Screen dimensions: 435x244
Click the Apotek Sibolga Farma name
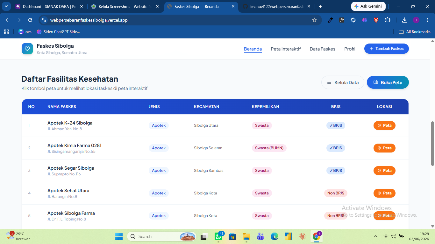click(71, 213)
